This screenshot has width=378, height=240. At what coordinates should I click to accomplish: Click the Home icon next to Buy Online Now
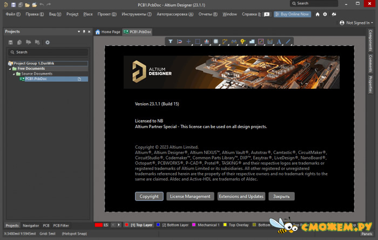pyautogui.click(x=318, y=14)
